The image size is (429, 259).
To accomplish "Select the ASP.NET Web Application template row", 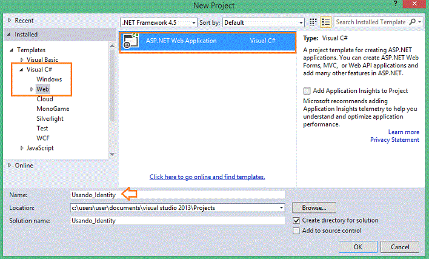I will [x=208, y=42].
